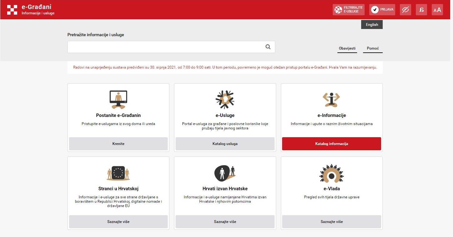Open the Filtrirajte e-usluge filter
453x237 pixels.
click(348, 9)
